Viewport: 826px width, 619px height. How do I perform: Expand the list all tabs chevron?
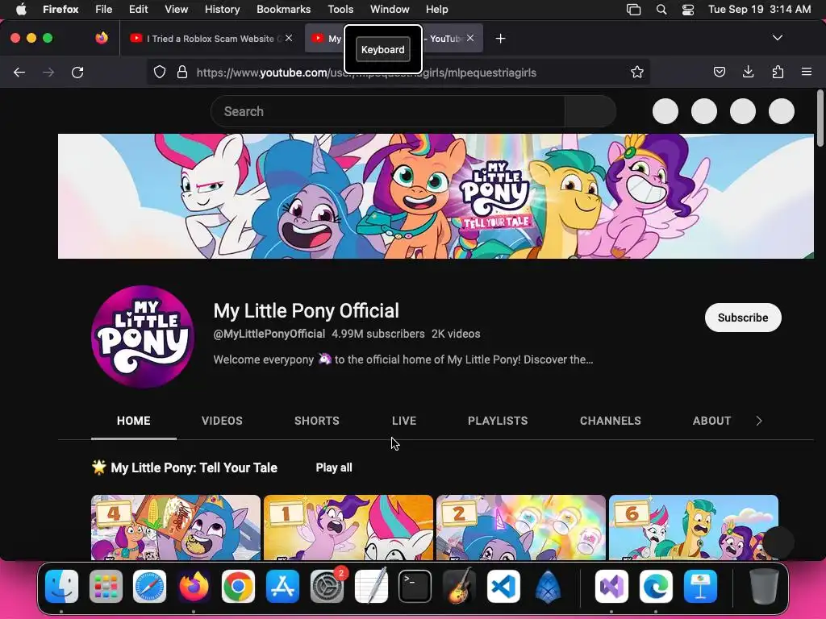pos(777,38)
